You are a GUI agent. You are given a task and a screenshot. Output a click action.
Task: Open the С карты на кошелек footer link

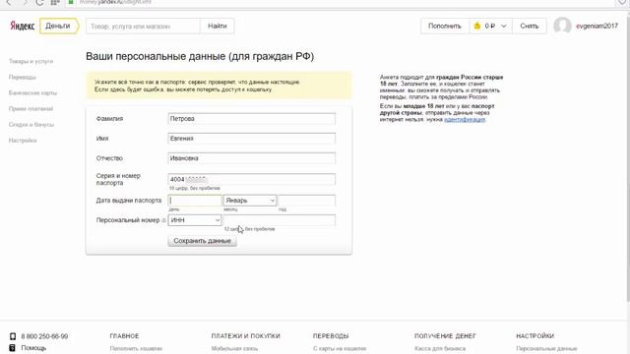click(x=340, y=349)
